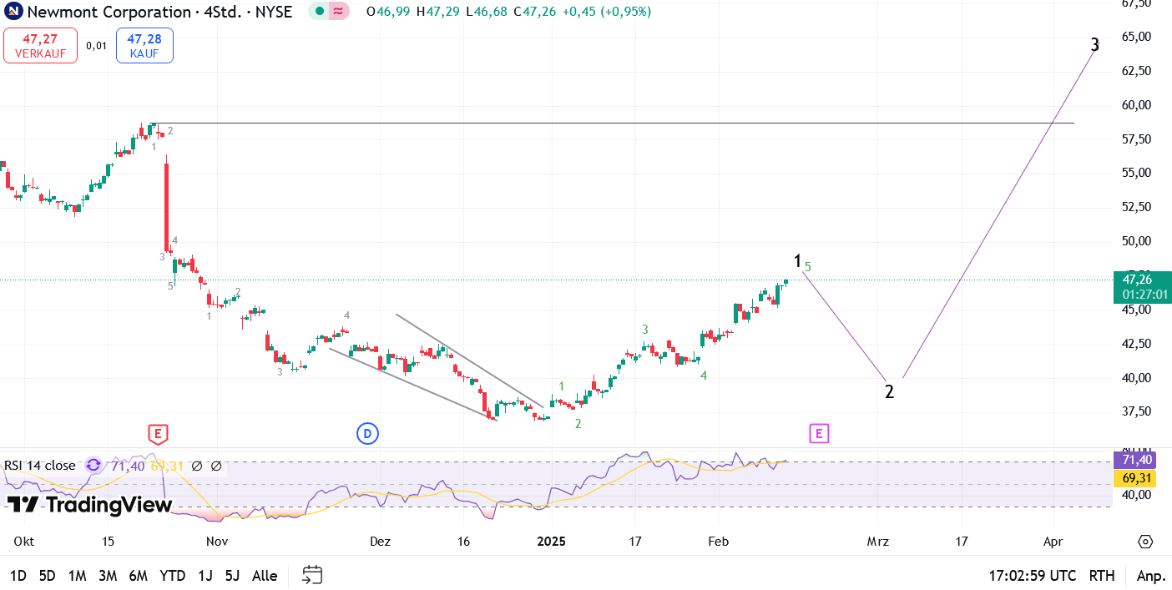
Task: Select the 1D time range
Action: [x=18, y=576]
